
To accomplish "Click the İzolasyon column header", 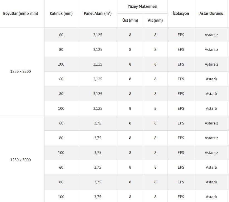I will tap(181, 13).
